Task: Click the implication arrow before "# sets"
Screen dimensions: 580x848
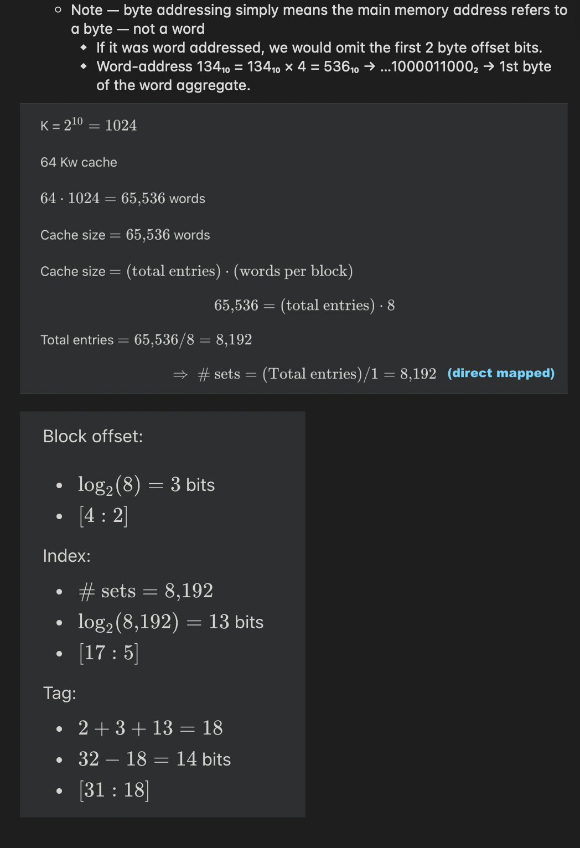Action: pos(180,375)
